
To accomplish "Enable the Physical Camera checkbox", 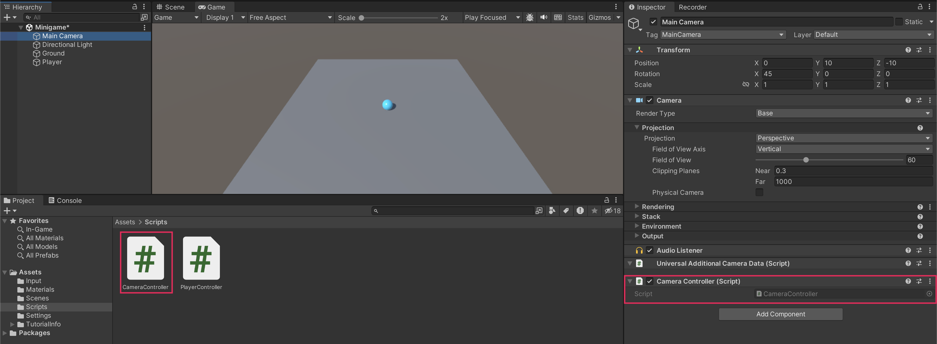I will 759,193.
